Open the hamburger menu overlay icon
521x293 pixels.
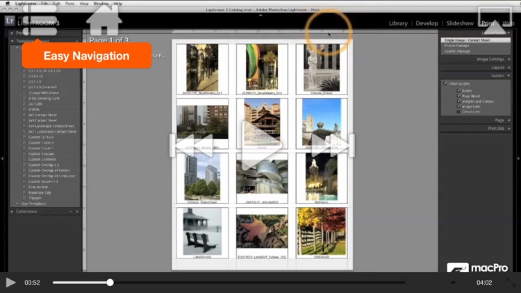click(x=40, y=19)
